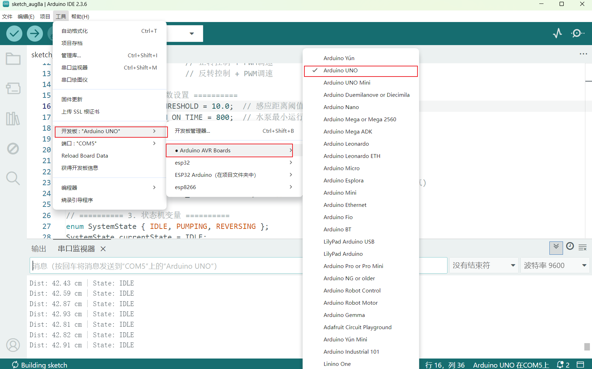Image resolution: width=592 pixels, height=369 pixels.
Task: Open the Serial Plotter icon
Action: [557, 33]
